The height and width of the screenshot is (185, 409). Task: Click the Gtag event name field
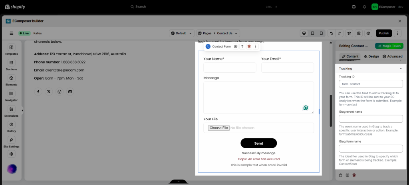pyautogui.click(x=371, y=119)
